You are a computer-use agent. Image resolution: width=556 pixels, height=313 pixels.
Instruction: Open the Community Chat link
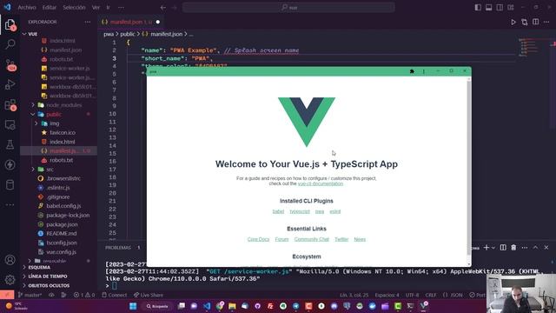click(312, 240)
